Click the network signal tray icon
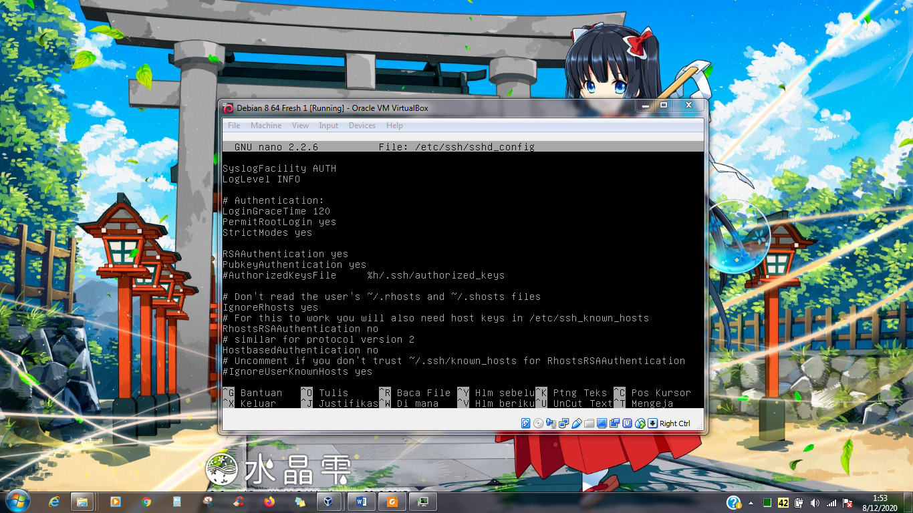Viewport: 913px width, 513px height. coord(831,503)
